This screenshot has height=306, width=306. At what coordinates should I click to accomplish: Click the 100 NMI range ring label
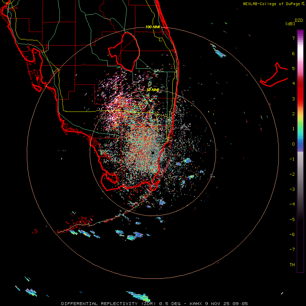pyautogui.click(x=153, y=27)
